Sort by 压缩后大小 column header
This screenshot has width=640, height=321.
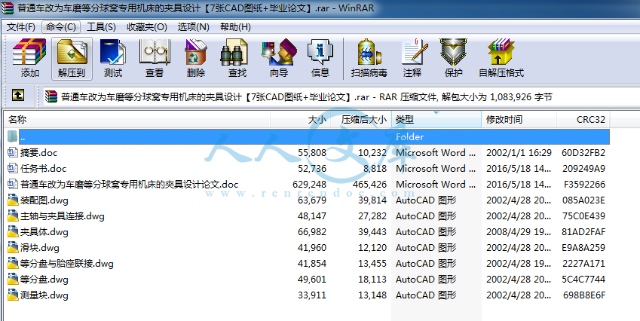[361, 120]
